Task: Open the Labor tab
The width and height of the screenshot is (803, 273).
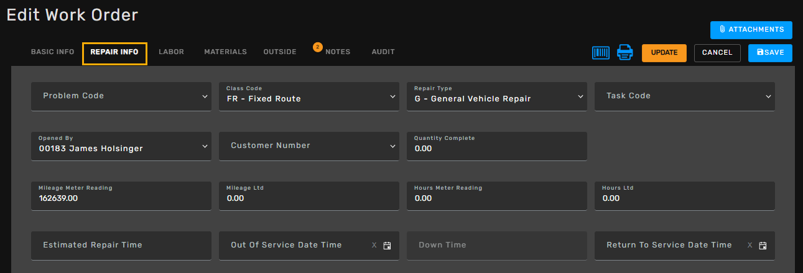Action: tap(171, 52)
